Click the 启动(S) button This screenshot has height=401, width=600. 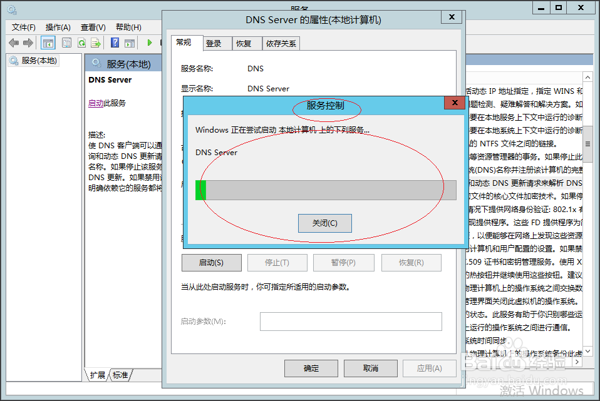[x=212, y=263]
